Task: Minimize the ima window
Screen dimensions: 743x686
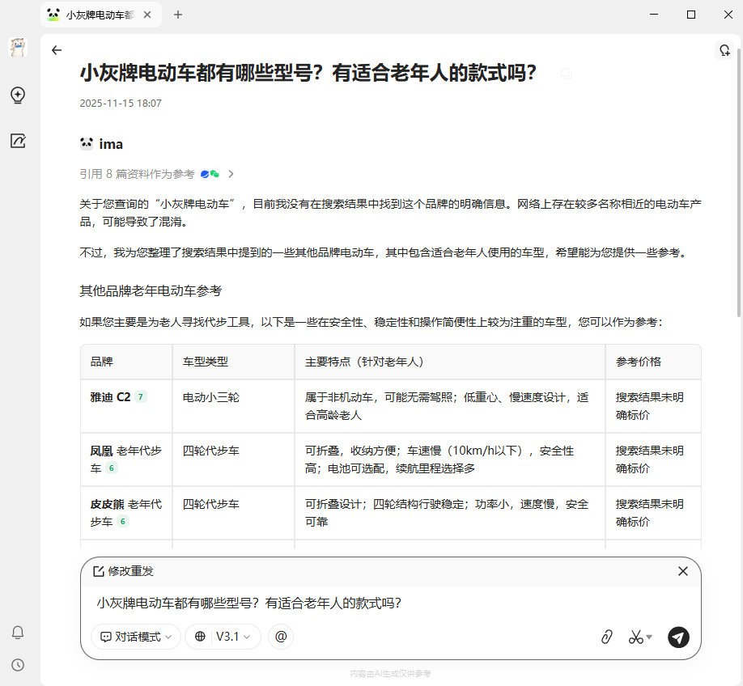Action: pos(654,15)
